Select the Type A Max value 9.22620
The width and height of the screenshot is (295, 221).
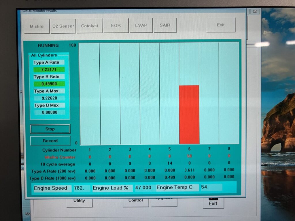(x=49, y=98)
